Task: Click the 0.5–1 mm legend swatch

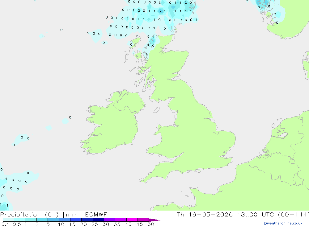Action: [x=19, y=220]
